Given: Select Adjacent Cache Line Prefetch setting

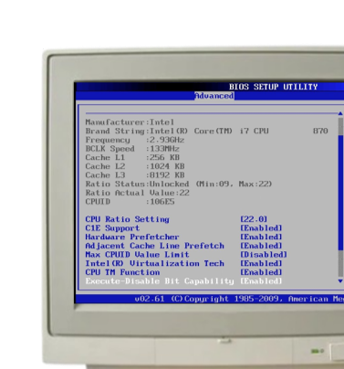Looking at the screenshot, I should click(x=155, y=246).
